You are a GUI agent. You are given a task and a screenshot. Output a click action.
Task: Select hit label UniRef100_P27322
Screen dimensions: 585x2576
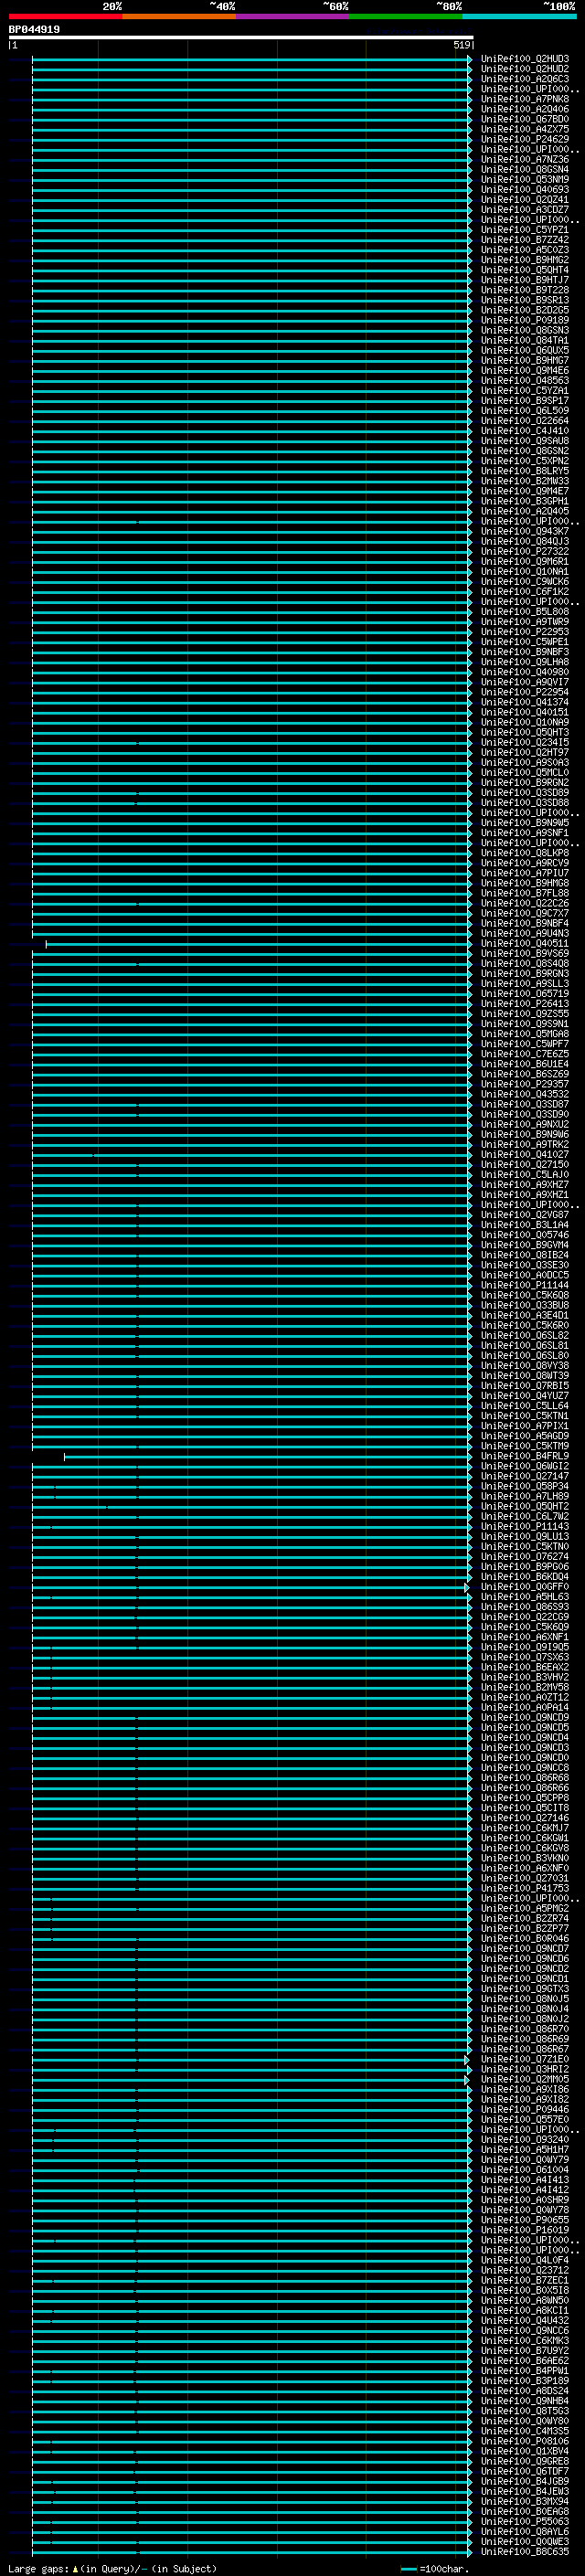point(525,551)
